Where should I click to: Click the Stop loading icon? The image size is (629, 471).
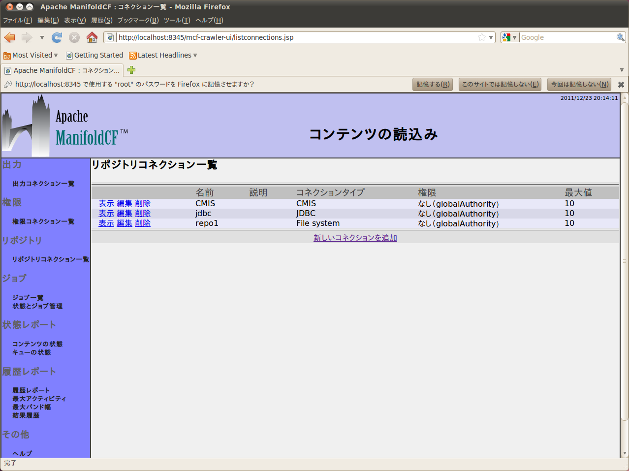74,37
